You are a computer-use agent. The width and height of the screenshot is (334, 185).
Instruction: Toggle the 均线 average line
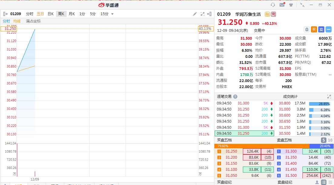coord(17,21)
